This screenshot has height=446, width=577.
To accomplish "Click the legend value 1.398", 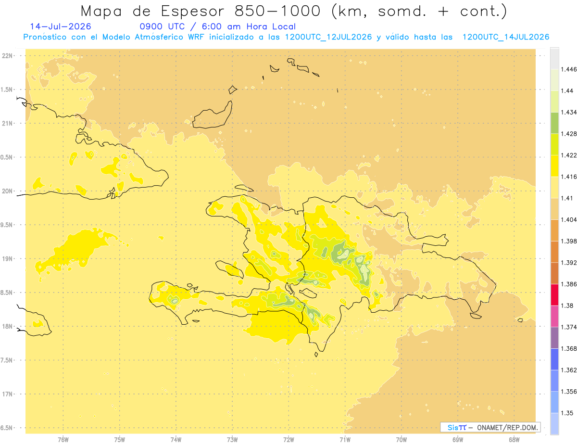I will (570, 241).
